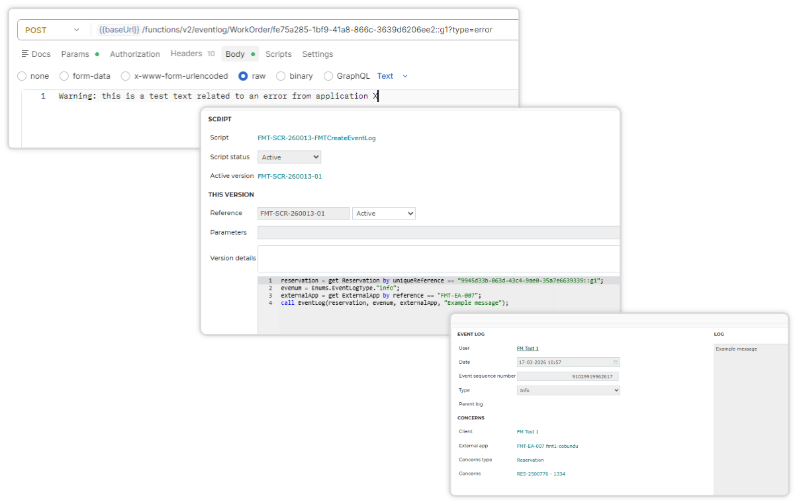
Task: Open the RES-2500776 - 1334 concerns link
Action: [x=541, y=474]
